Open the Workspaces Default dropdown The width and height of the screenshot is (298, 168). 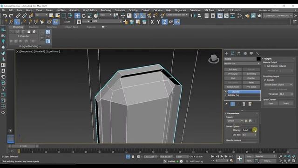284,10
